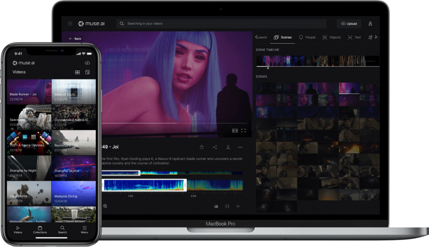Open '2001: A Space Odyssey' video on phone
Viewport: 429px width, 247px height.
[29, 143]
